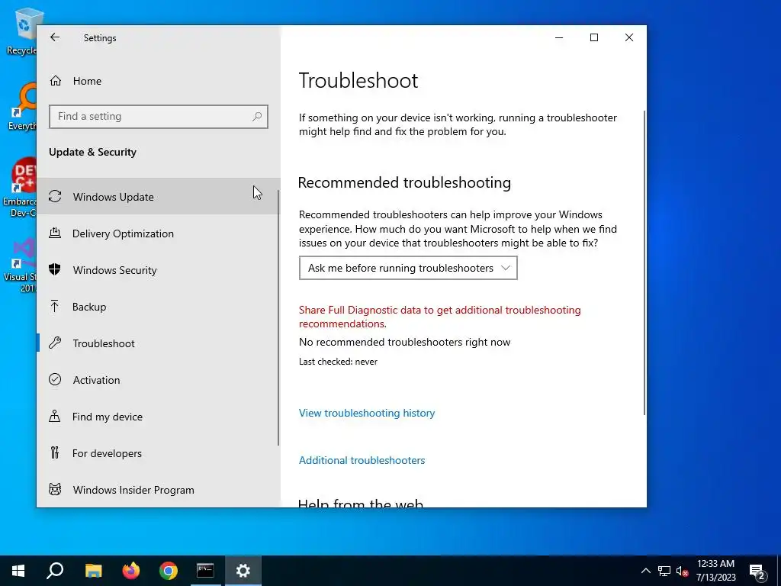Open File Explorer from taskbar
781x586 pixels.
pyautogui.click(x=93, y=571)
